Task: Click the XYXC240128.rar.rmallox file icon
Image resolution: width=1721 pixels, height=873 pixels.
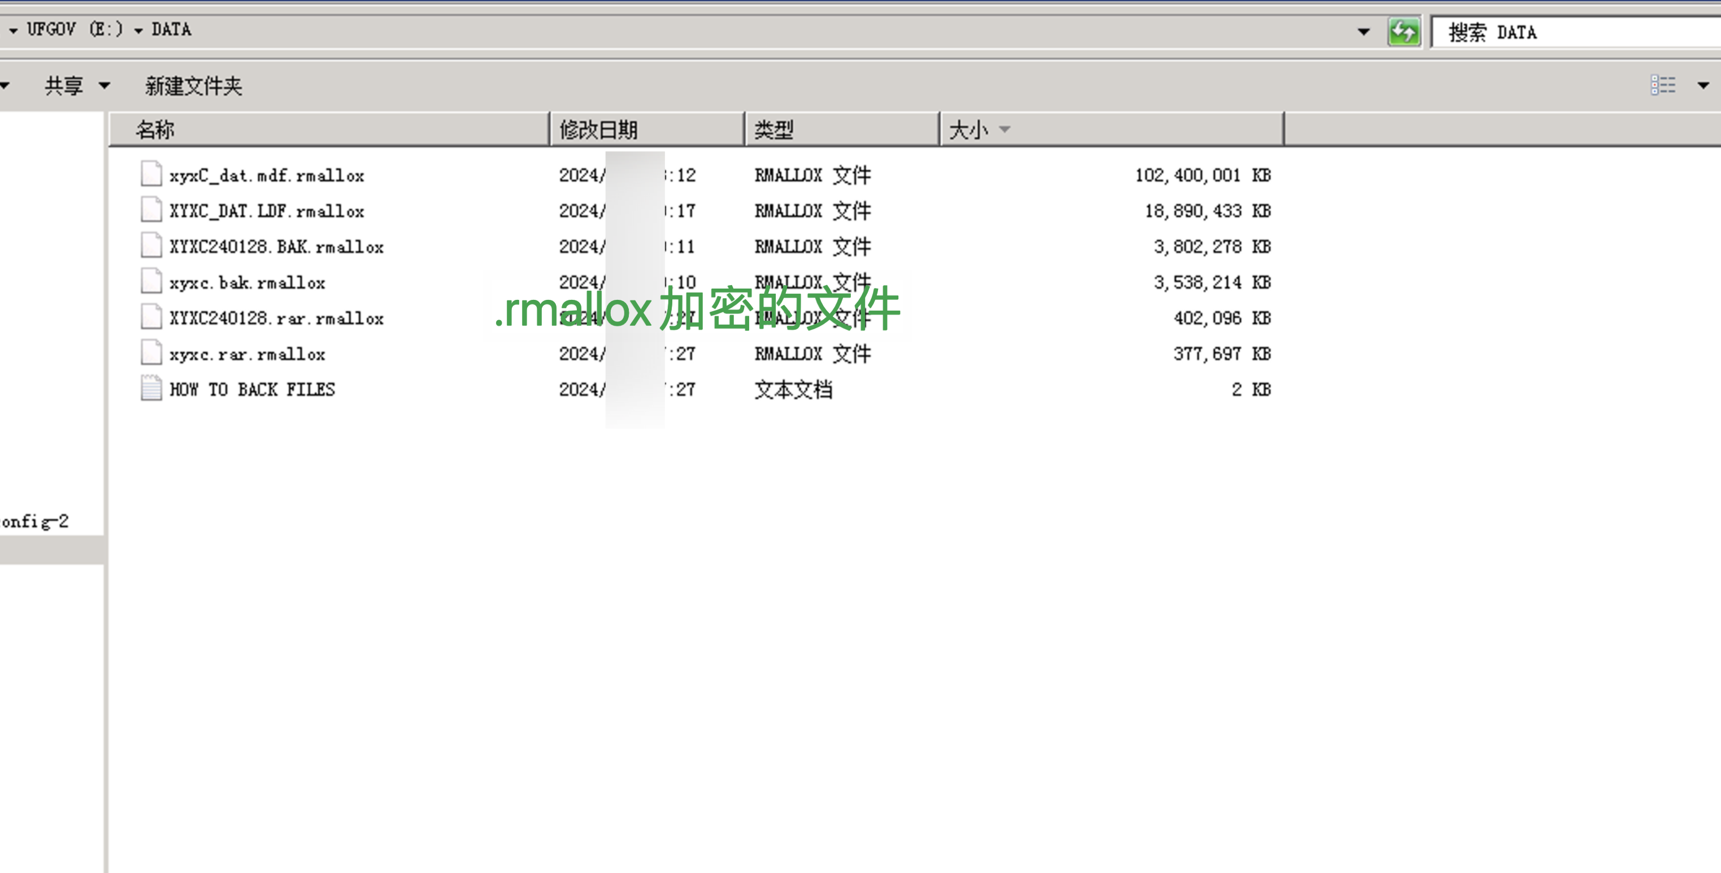Action: tap(151, 317)
